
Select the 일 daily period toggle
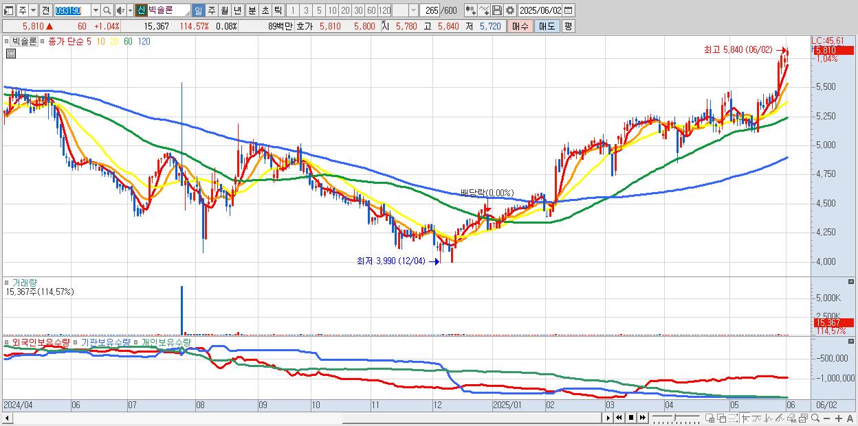pyautogui.click(x=198, y=10)
